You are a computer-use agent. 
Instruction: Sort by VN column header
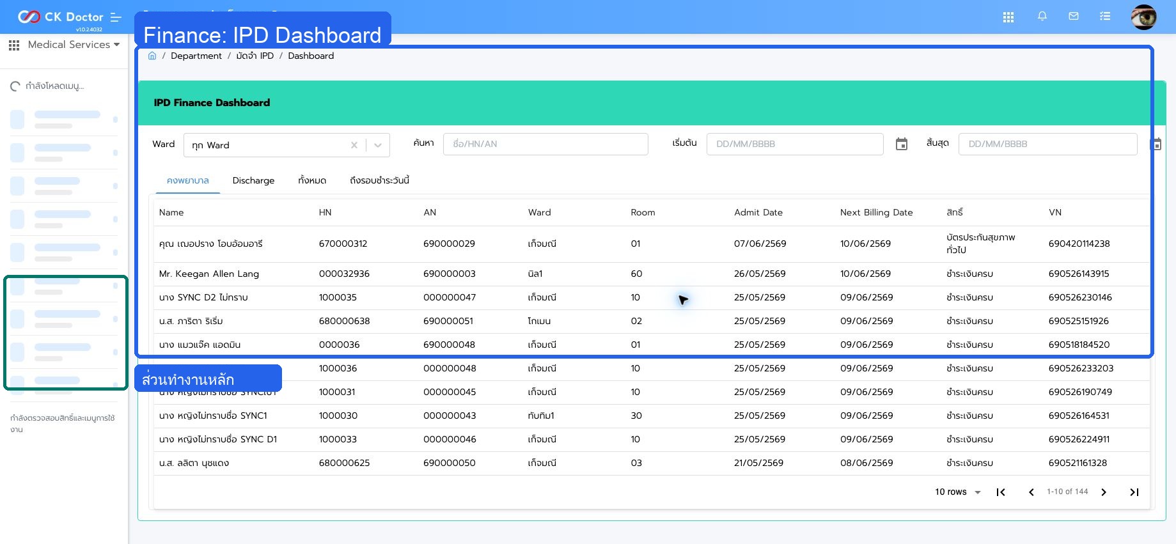(x=1055, y=212)
